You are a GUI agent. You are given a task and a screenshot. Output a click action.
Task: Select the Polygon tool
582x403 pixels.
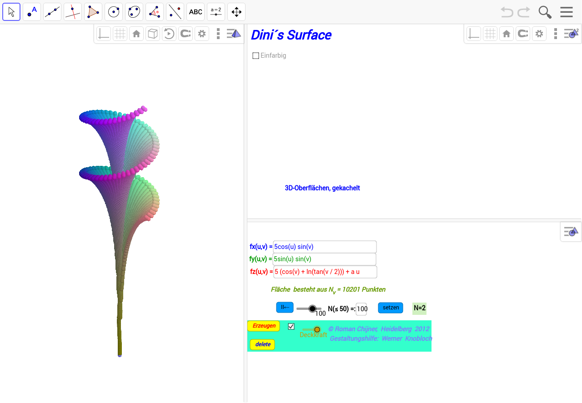[x=93, y=11]
